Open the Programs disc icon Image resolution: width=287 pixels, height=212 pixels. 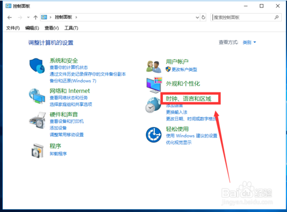38,151
